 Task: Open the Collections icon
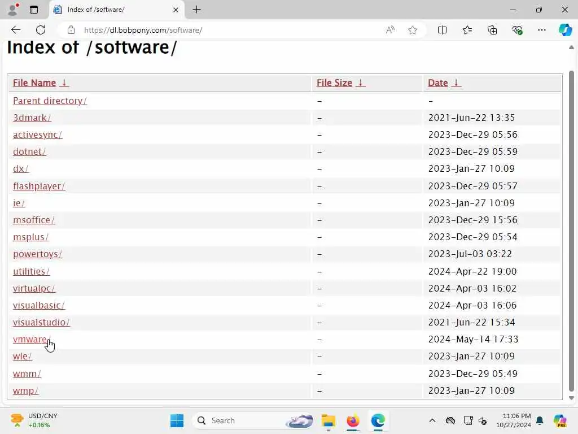click(492, 30)
